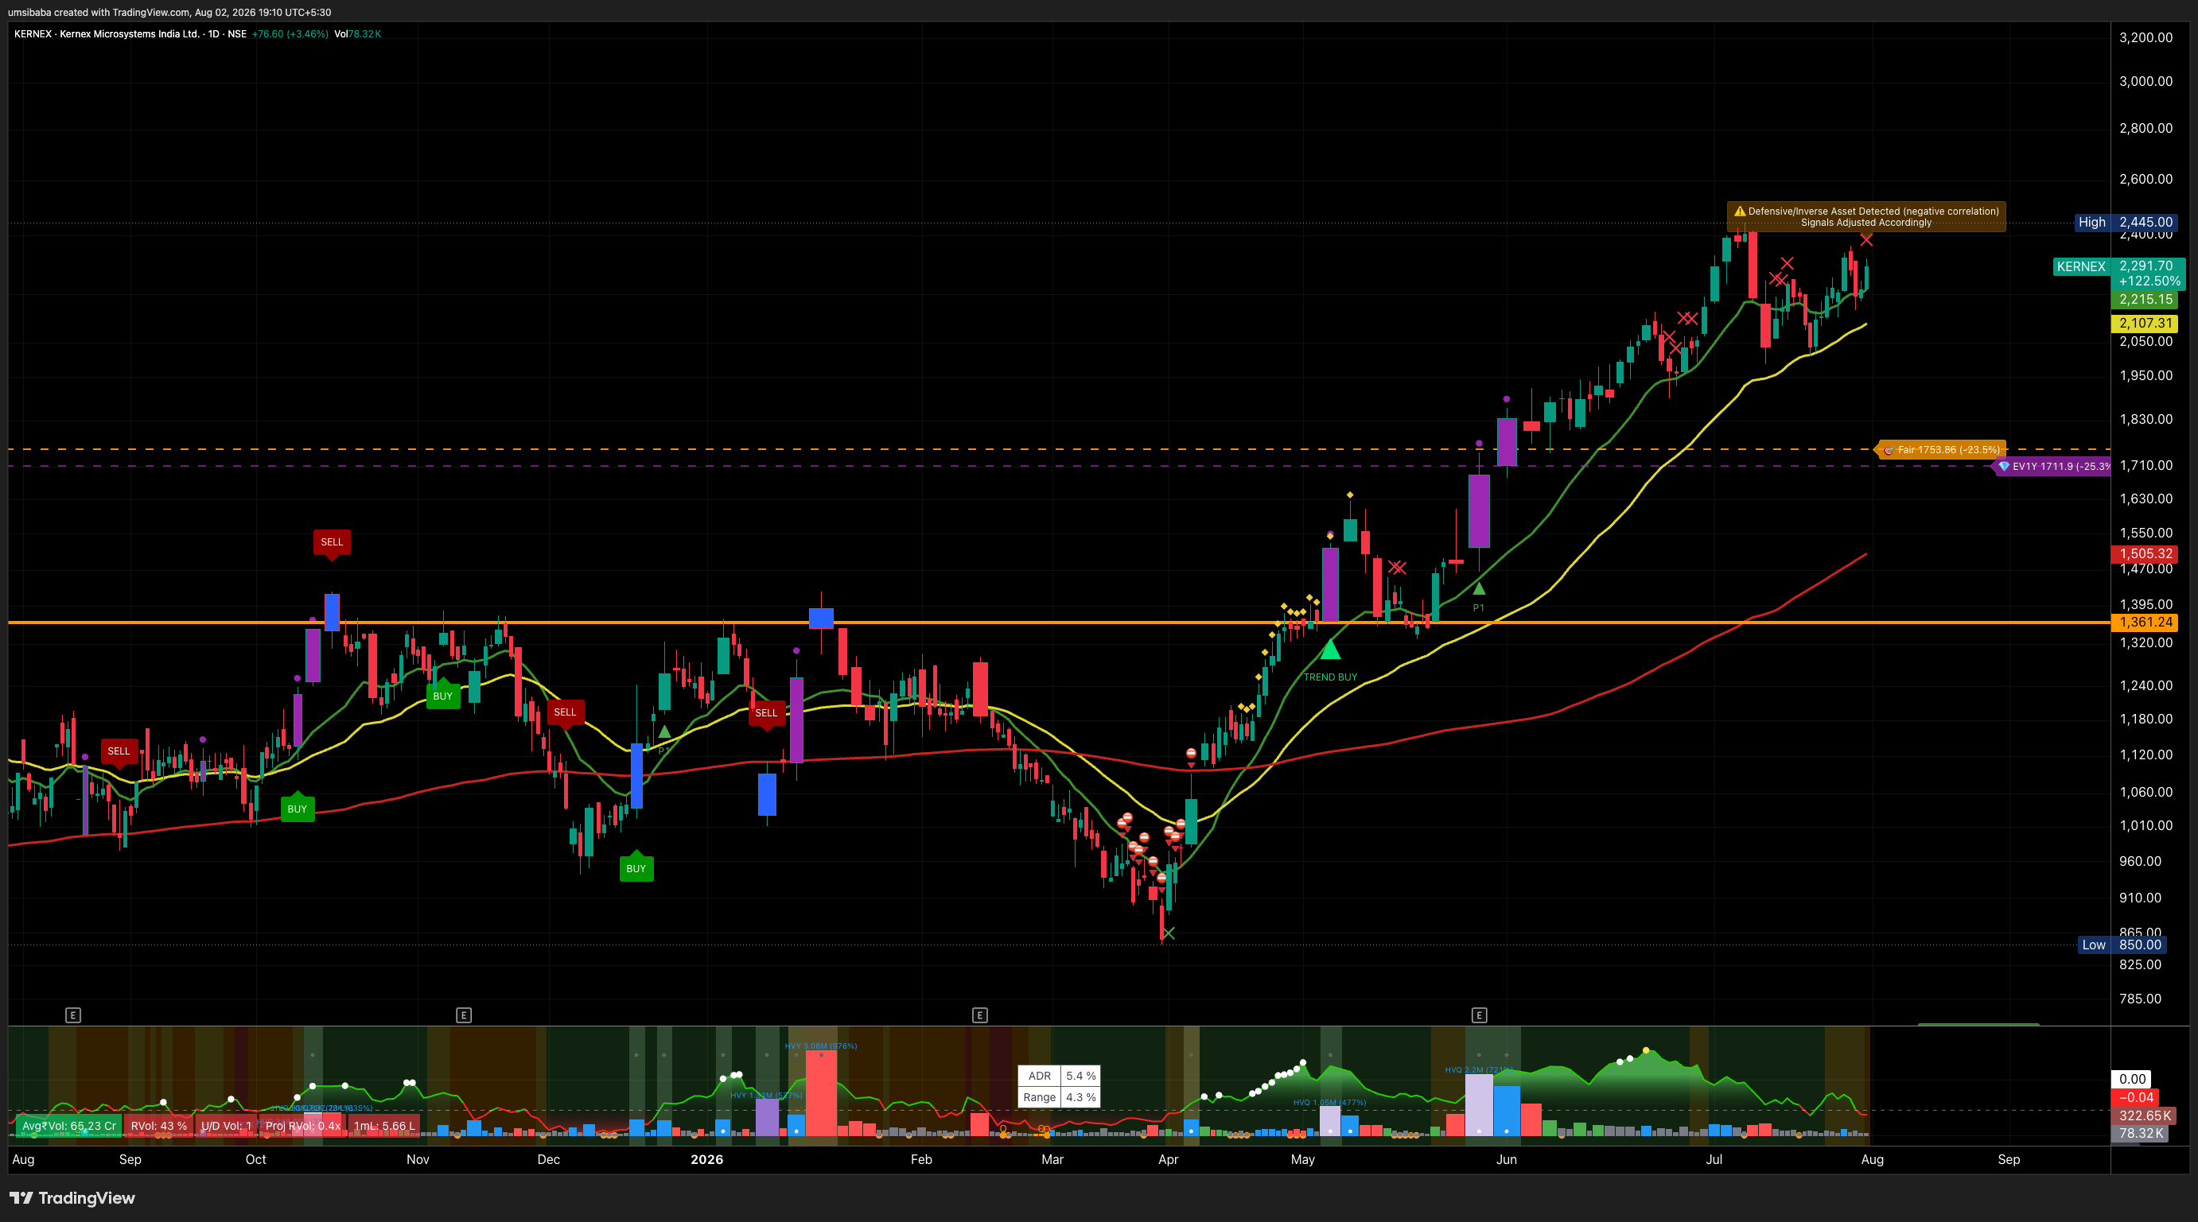2198x1222 pixels.
Task: Select the BUY signal in late December
Action: (x=636, y=868)
